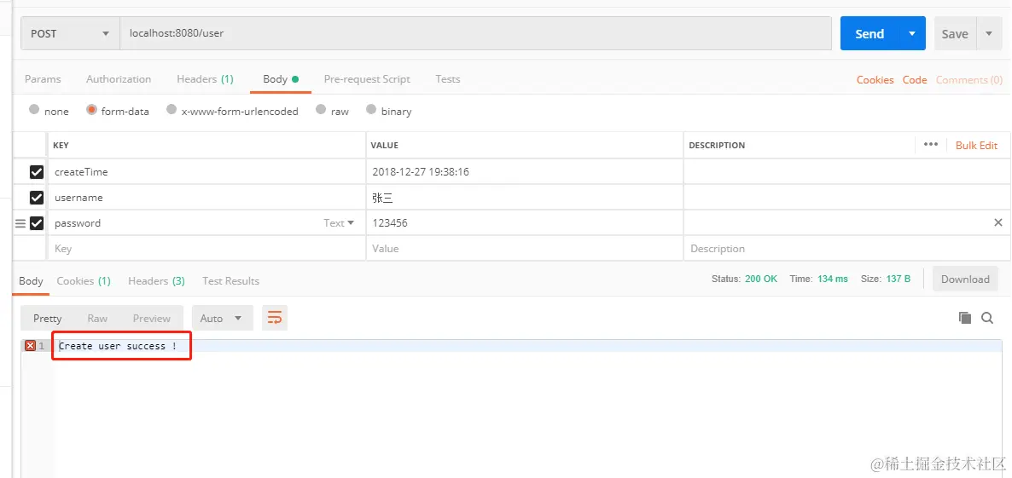Image resolution: width=1012 pixels, height=478 pixels.
Task: Copy the response body with the copy icon
Action: tap(965, 317)
